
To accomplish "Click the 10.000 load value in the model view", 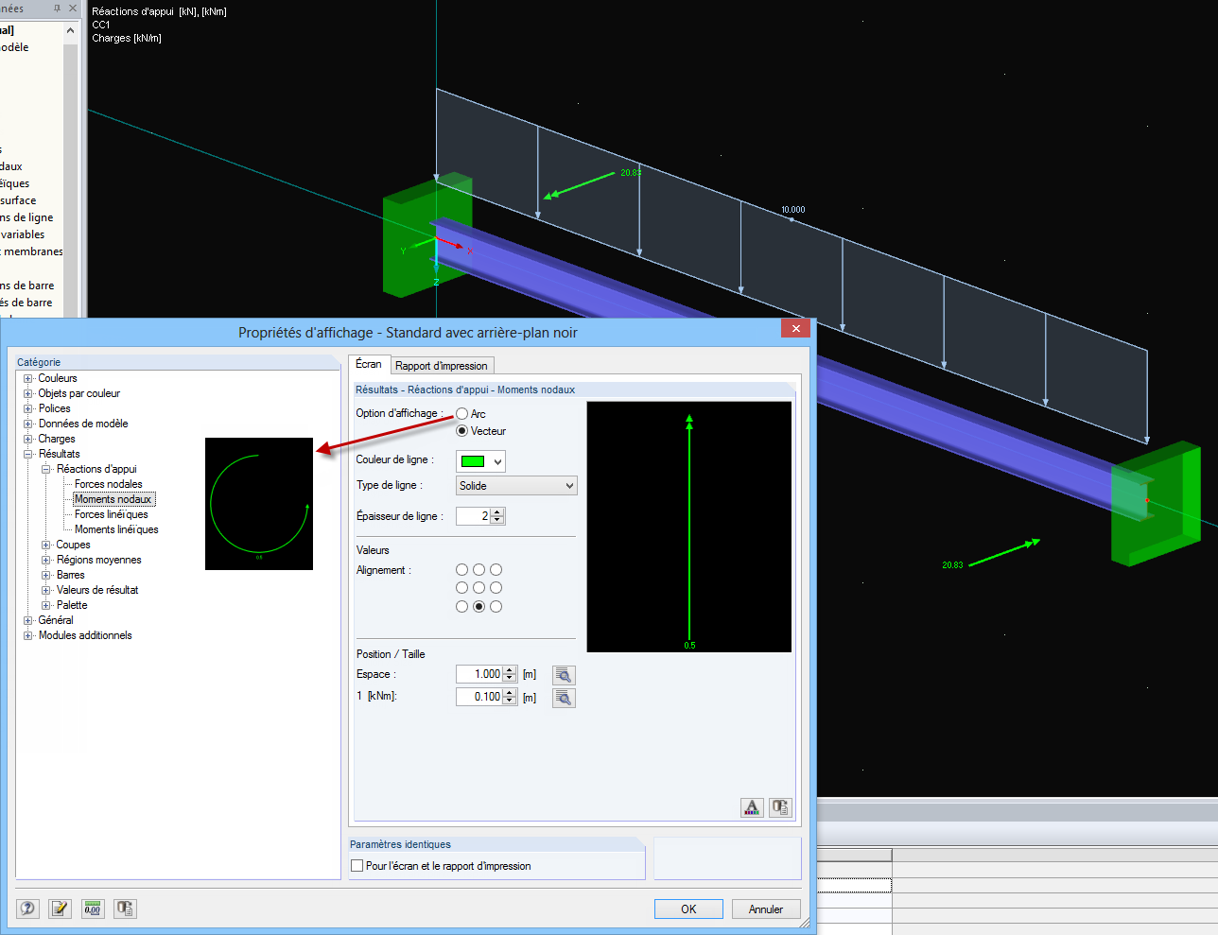I will point(793,210).
